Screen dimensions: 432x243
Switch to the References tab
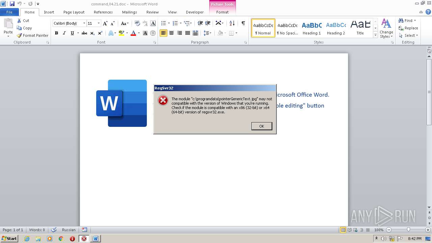tap(103, 12)
